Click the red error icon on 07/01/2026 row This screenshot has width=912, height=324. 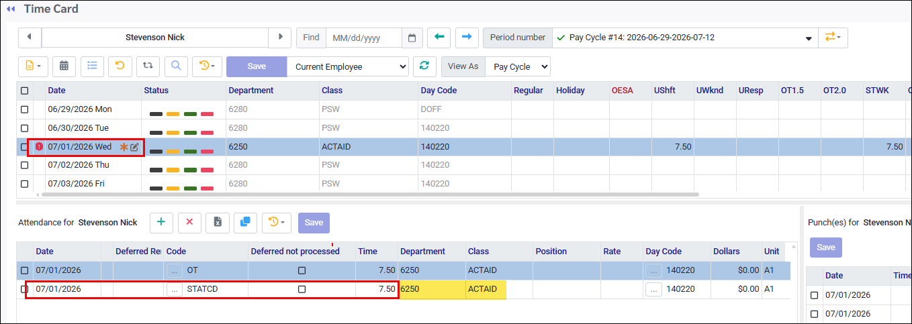tap(39, 147)
